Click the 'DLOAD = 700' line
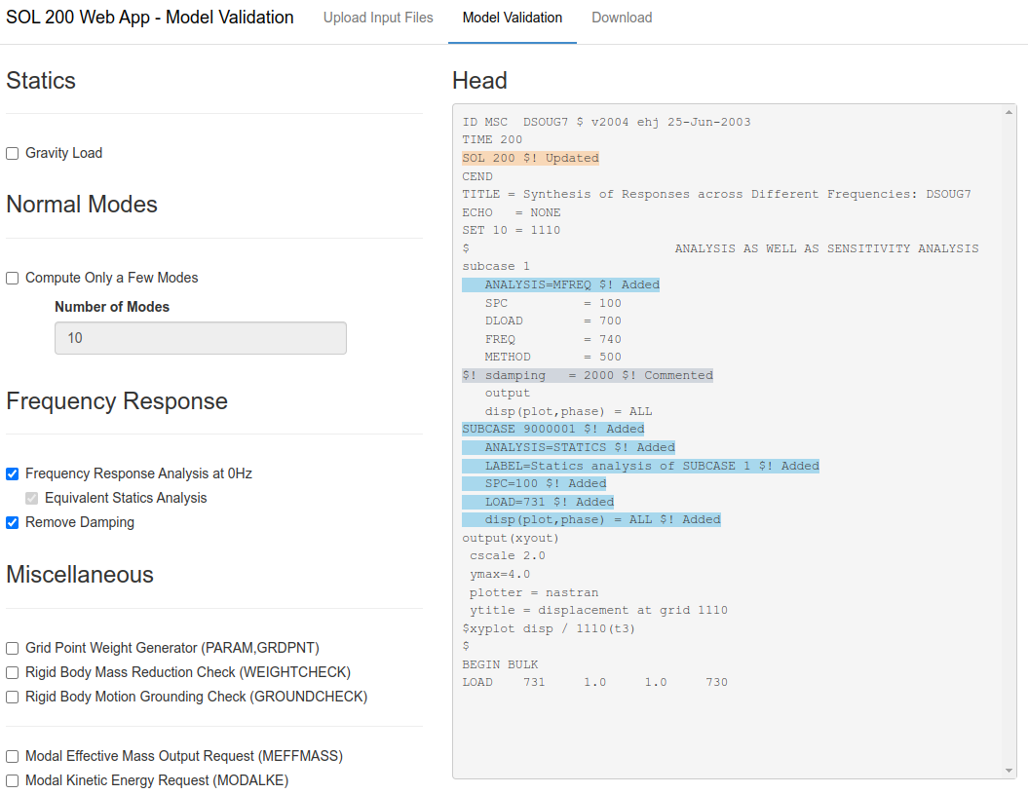 click(x=553, y=321)
